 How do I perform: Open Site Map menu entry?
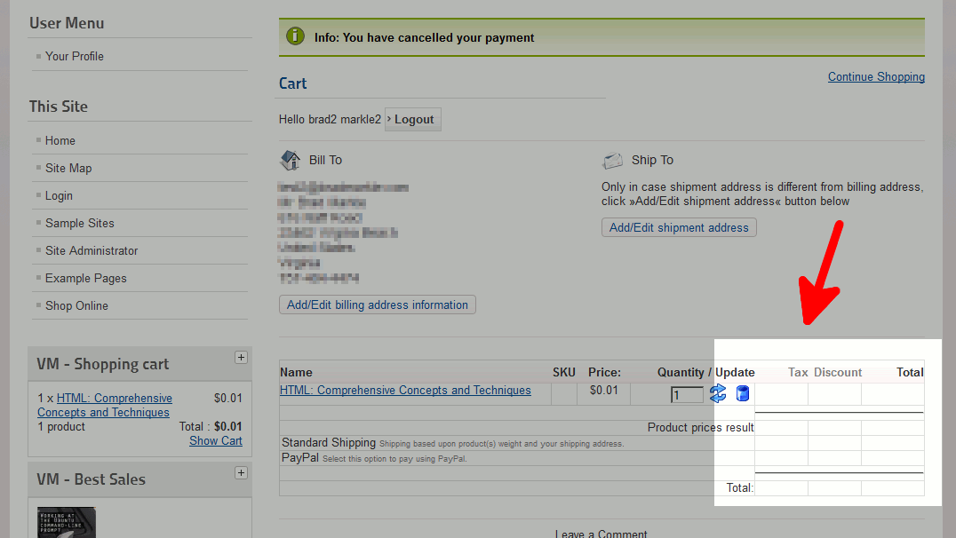68,168
